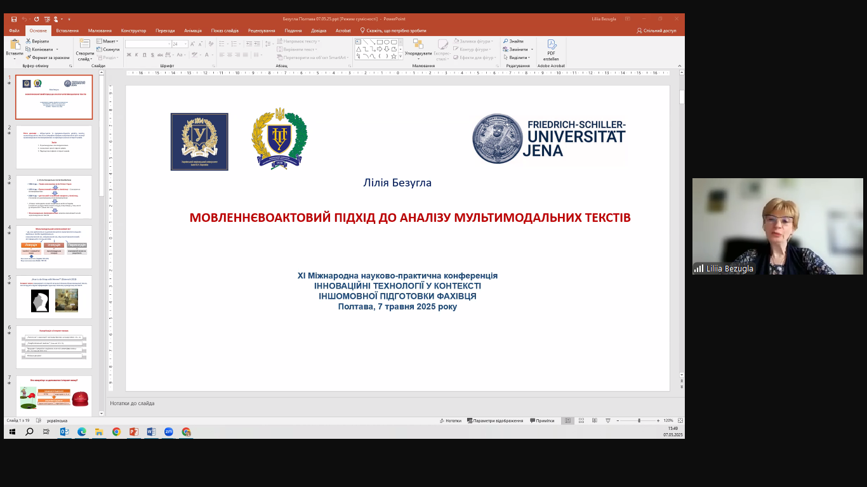Select Format Painter (Формат за зразком)
Screen dimensions: 867x487
(48, 58)
